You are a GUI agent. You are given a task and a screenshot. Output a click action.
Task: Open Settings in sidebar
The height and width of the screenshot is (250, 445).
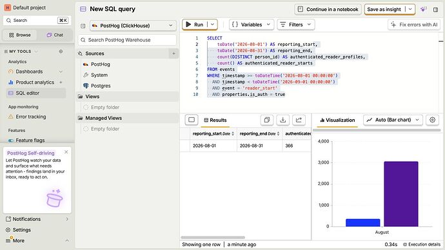(x=21, y=230)
